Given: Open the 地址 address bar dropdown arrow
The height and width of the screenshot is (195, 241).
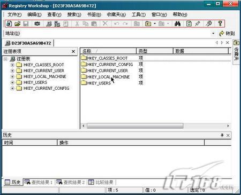Looking at the screenshot, I should coord(213,33).
